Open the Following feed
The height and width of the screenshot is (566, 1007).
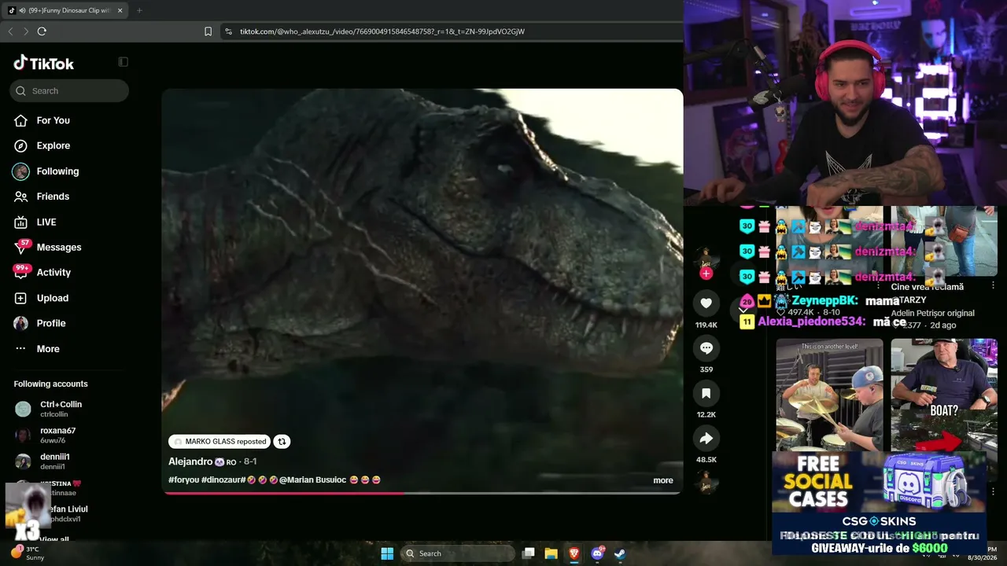(x=57, y=171)
